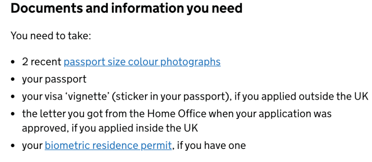Screen dimensions: 372x162
Task: Click the bullet point beside "your passport"
Action: (x=13, y=80)
